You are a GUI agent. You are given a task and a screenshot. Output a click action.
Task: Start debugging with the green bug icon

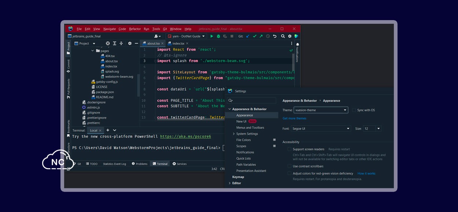point(218,36)
